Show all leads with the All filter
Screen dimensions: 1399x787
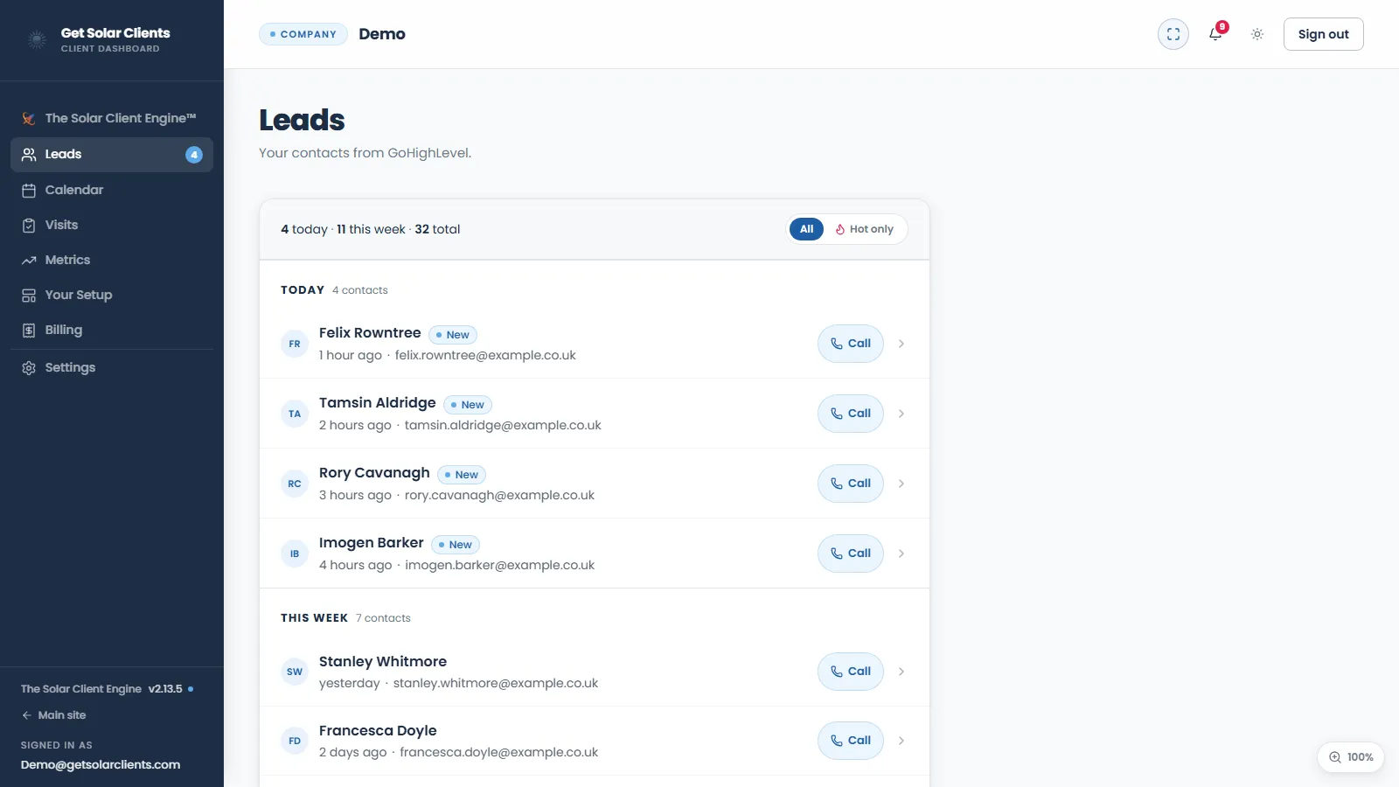click(x=806, y=229)
